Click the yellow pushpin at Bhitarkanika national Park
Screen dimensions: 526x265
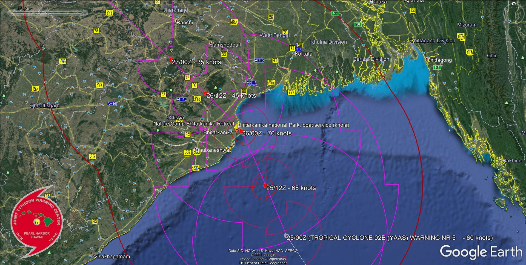pyautogui.click(x=236, y=126)
